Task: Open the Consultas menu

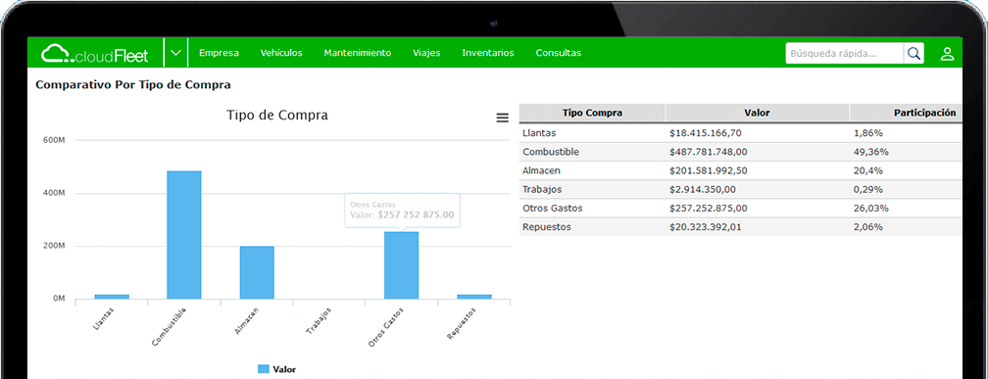Action: (x=559, y=53)
